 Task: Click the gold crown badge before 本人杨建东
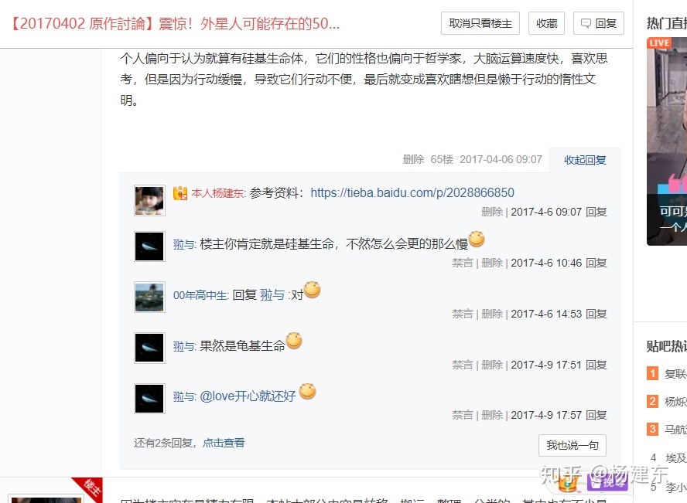pos(180,193)
